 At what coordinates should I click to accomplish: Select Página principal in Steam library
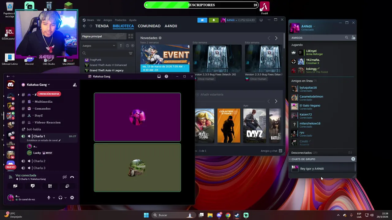pos(104,36)
